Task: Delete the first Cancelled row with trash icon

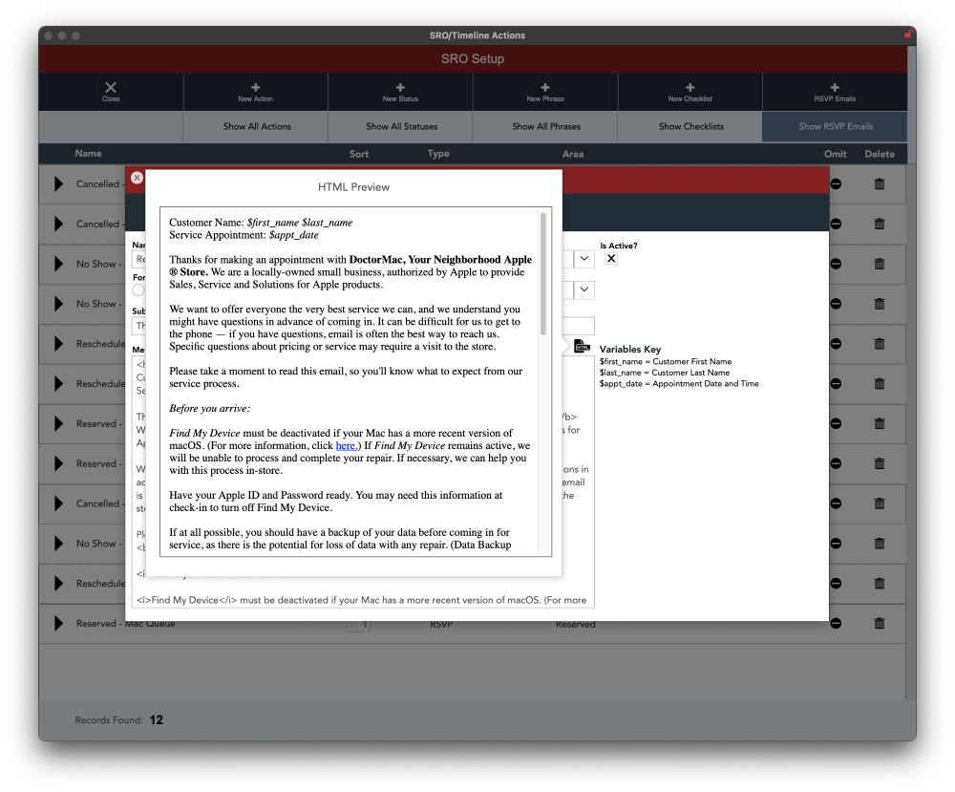Action: pos(880,183)
